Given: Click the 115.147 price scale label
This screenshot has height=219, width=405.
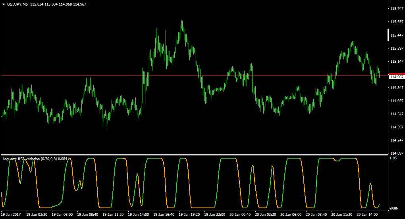Looking at the screenshot, I should click(397, 62).
